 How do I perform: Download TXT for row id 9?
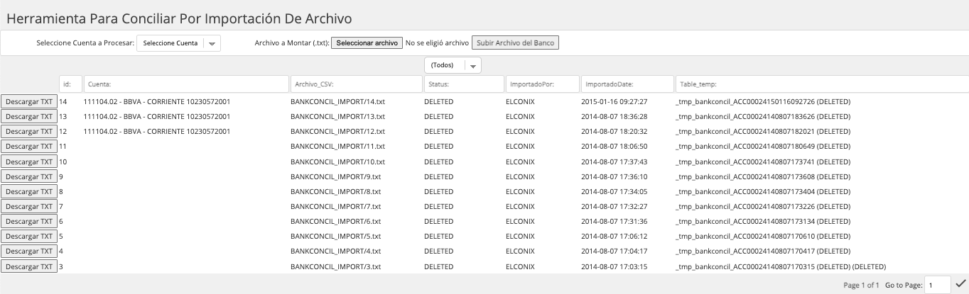click(x=29, y=176)
